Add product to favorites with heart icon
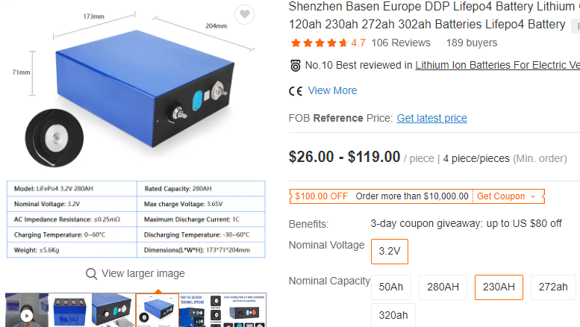The width and height of the screenshot is (580, 327). [245, 14]
